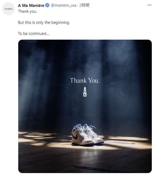
Task: Open the three-dot more options menu
Action: 149,5
